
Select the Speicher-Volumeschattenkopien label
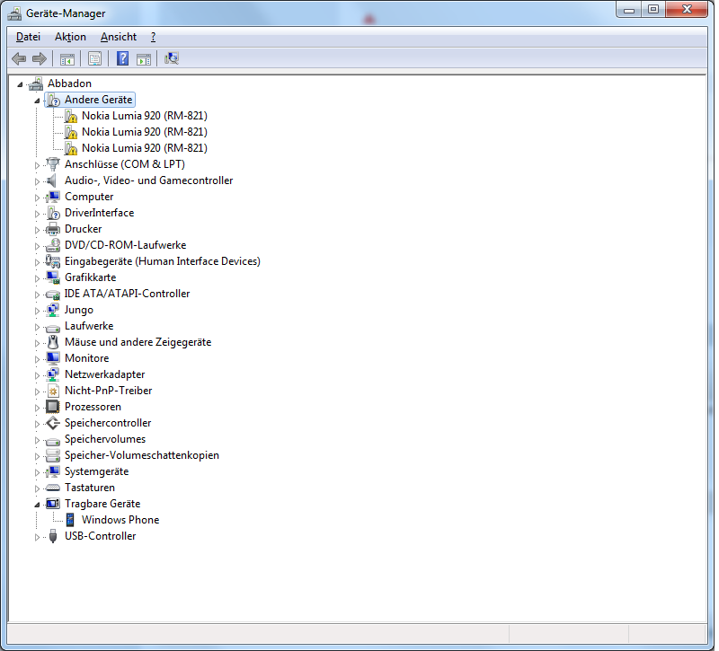coord(142,455)
